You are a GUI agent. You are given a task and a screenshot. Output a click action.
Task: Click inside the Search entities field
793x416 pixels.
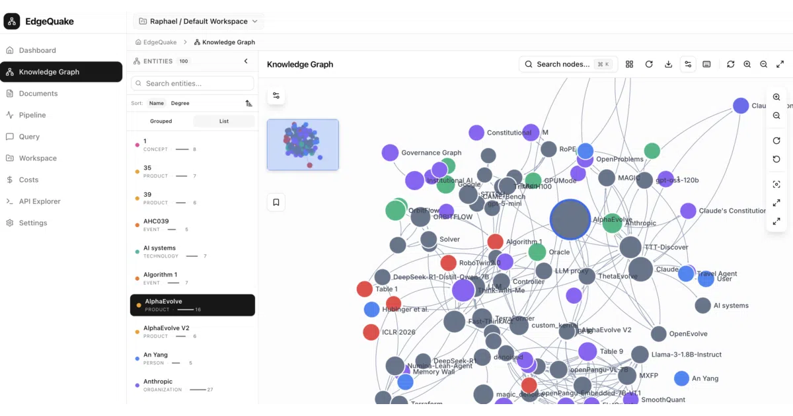[192, 83]
